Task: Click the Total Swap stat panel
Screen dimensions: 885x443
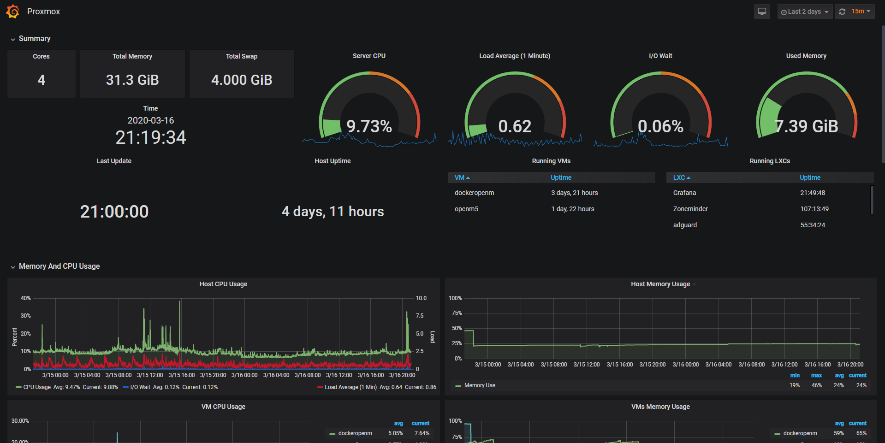Action: click(242, 74)
